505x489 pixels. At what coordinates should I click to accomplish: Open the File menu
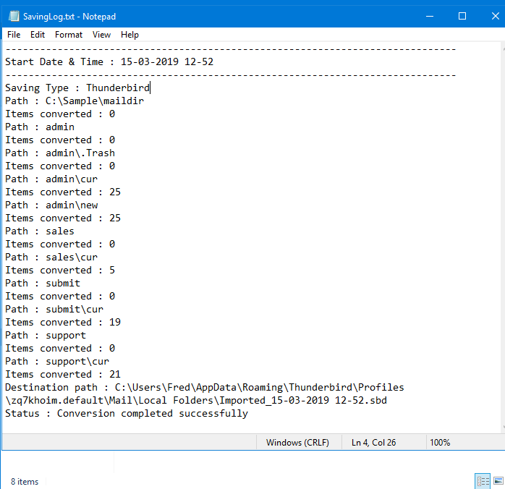point(14,35)
